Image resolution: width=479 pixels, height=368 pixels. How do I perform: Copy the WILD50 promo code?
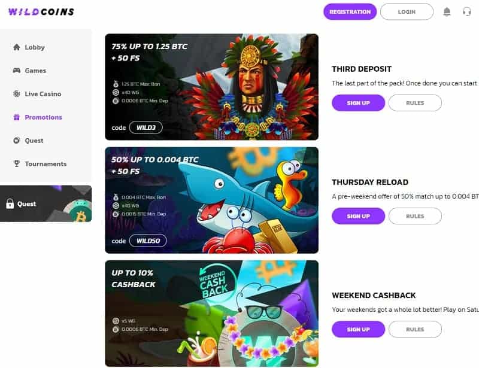(148, 241)
